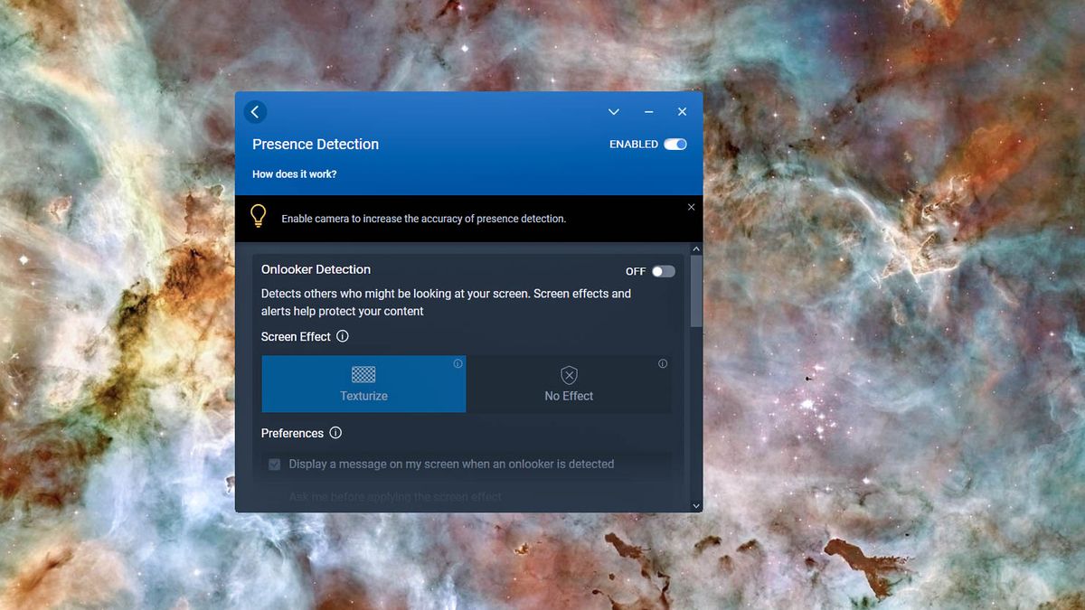Expand the title bar chevron menu
The width and height of the screenshot is (1085, 610).
click(614, 112)
